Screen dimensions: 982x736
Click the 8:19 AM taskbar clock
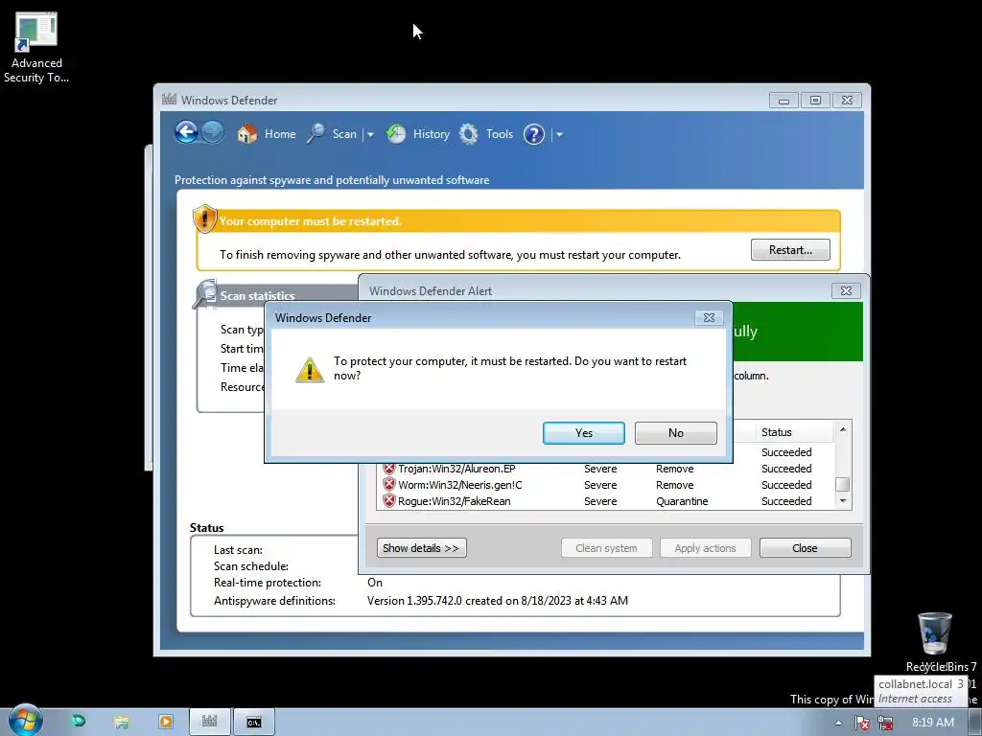[x=933, y=723]
